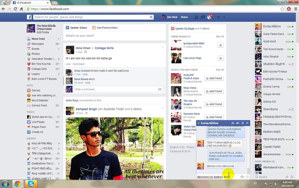Click red Adblock extension icon

[x=289, y=9]
